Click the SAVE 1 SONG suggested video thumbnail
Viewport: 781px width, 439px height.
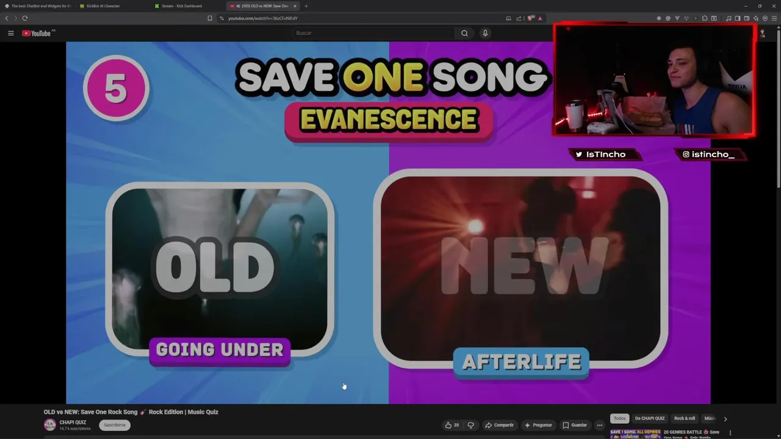point(635,434)
